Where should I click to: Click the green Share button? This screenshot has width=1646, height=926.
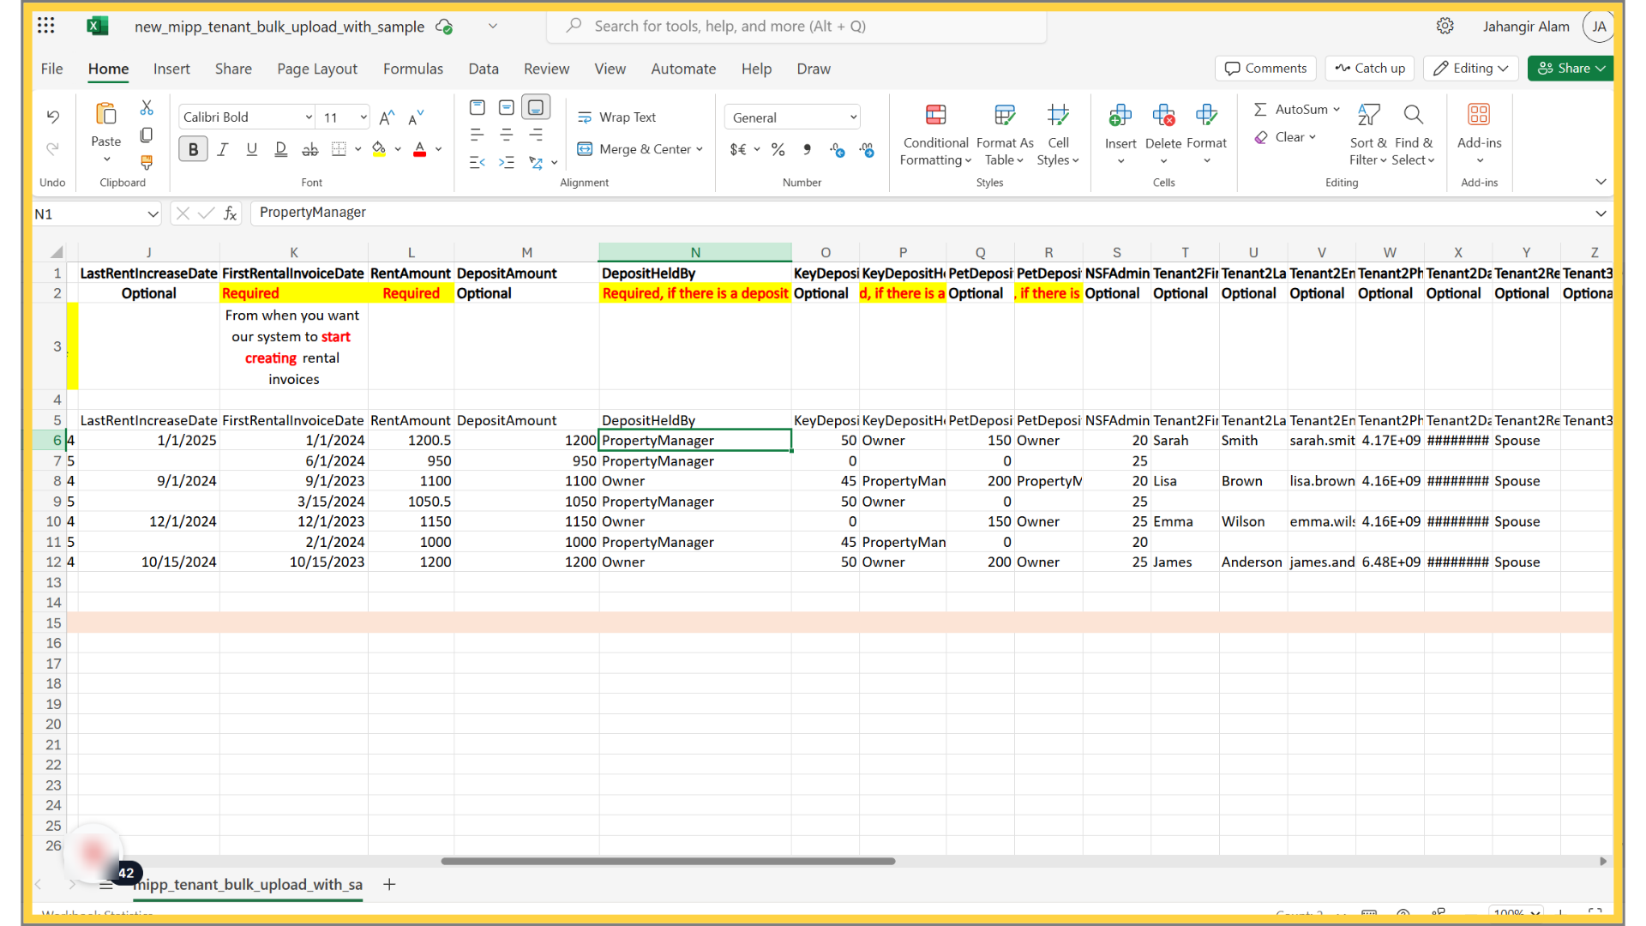click(x=1571, y=69)
